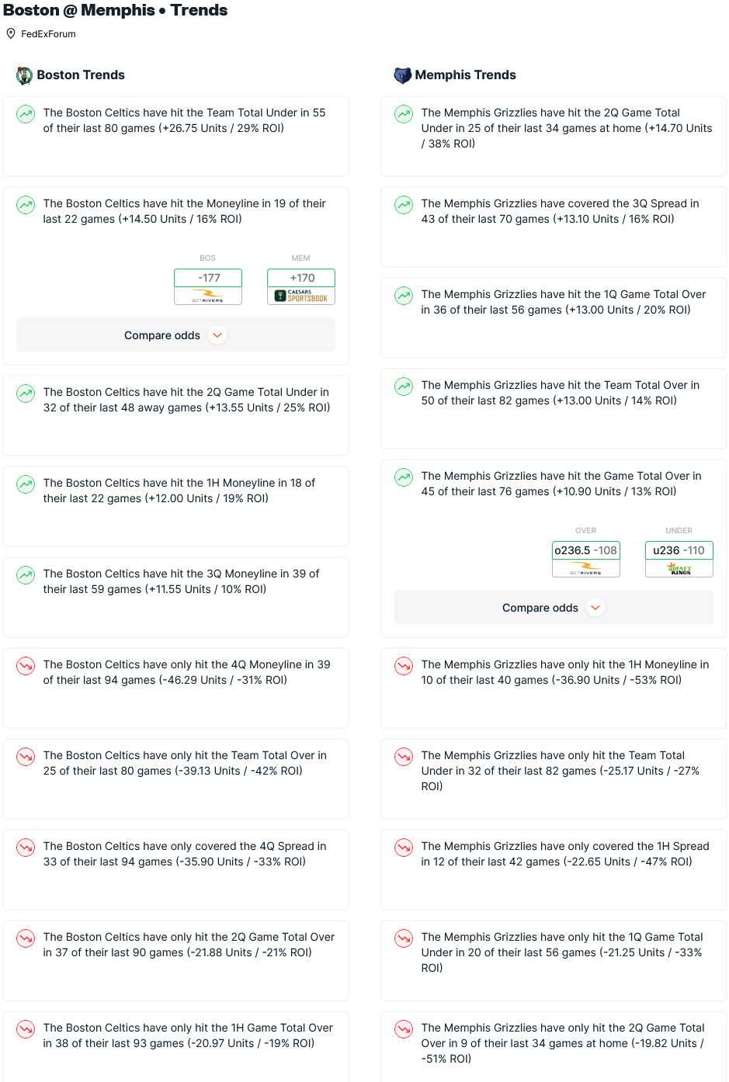Select the o236.5 -108 over odds
This screenshot has height=1082, width=729.
tap(586, 550)
